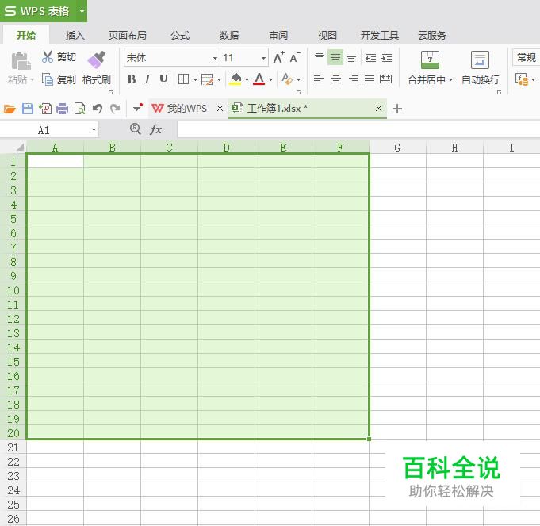Click the Paste clipboard icon
This screenshot has height=526, width=540.
click(21, 60)
